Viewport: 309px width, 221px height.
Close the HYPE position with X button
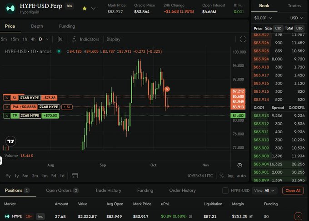299,216
